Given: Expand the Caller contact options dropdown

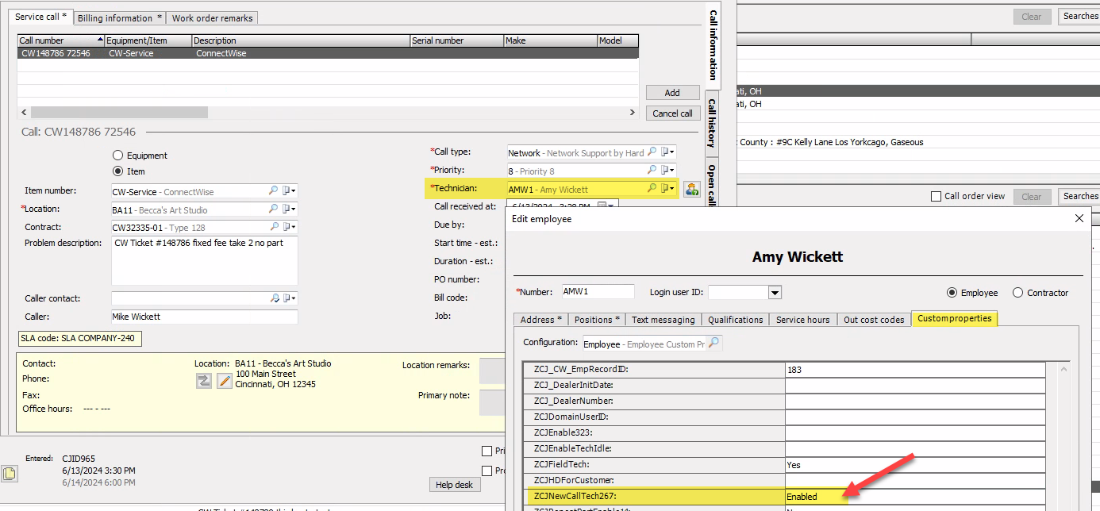Looking at the screenshot, I should (x=290, y=298).
